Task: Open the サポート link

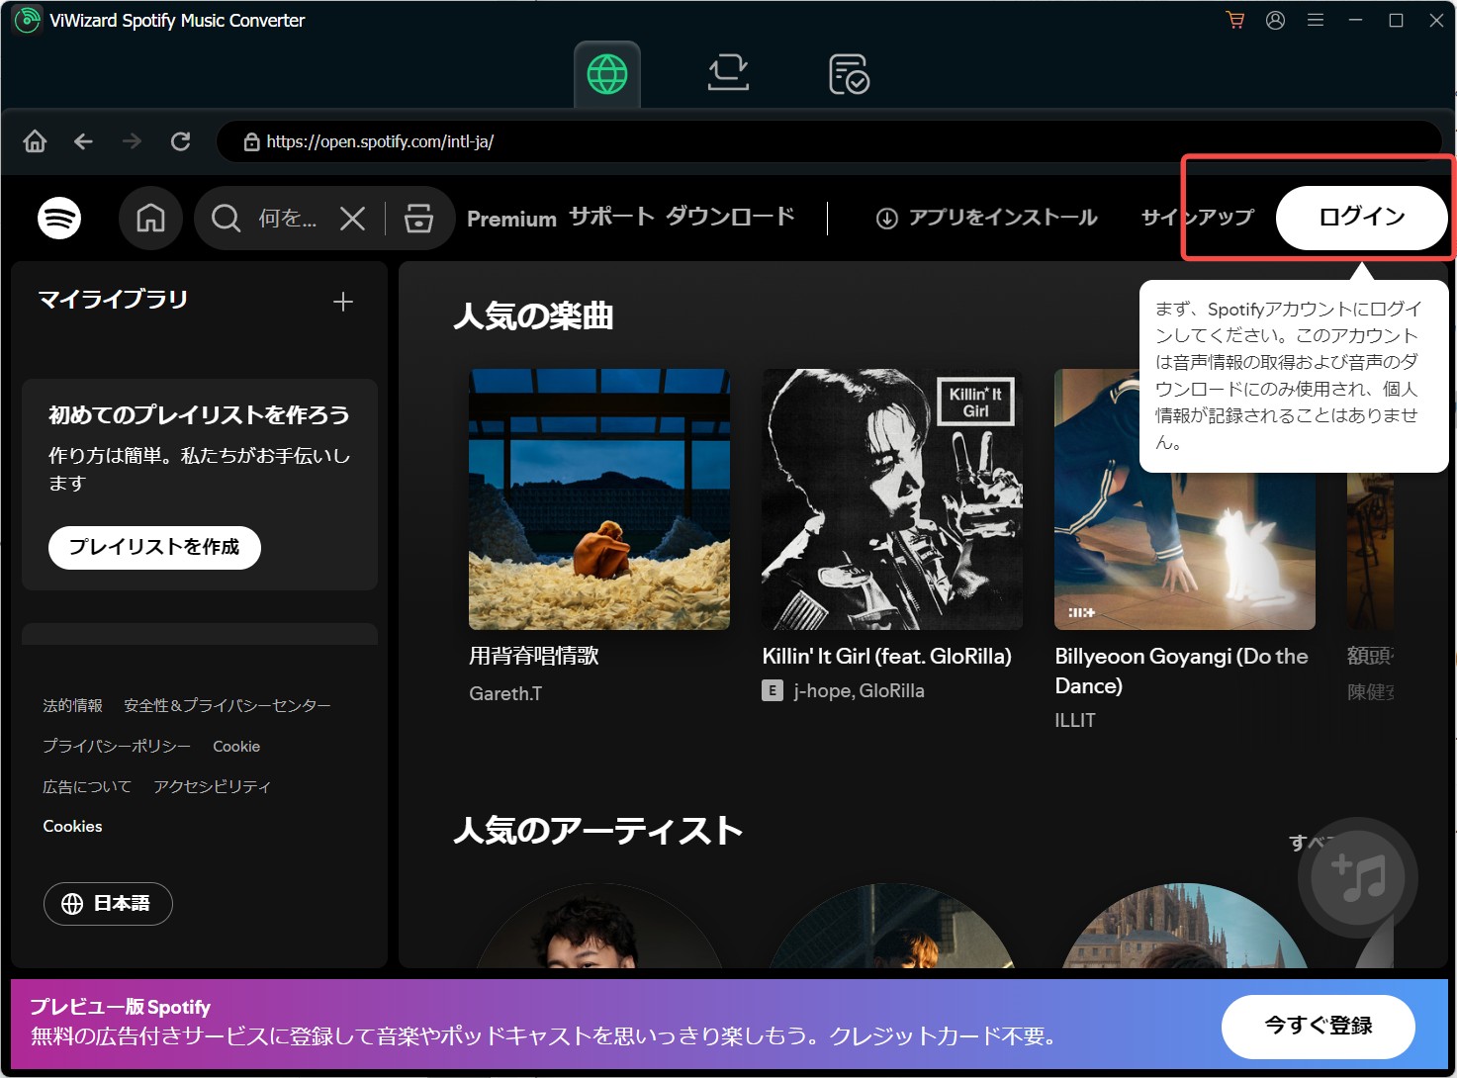Action: click(x=611, y=217)
